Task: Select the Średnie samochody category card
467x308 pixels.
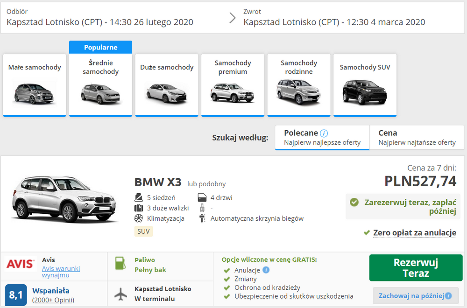Action: [101, 85]
